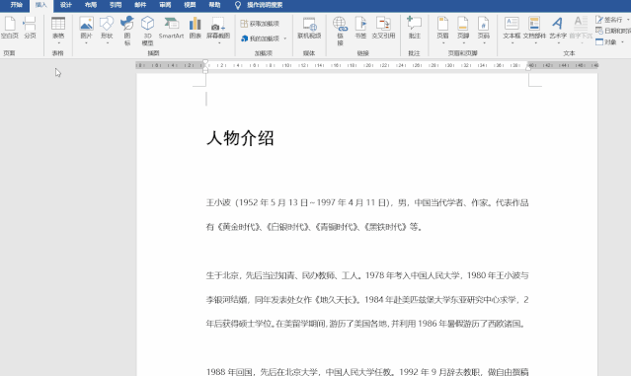Insert a chart (图表)
Image resolution: width=631 pixels, height=376 pixels.
[196, 28]
